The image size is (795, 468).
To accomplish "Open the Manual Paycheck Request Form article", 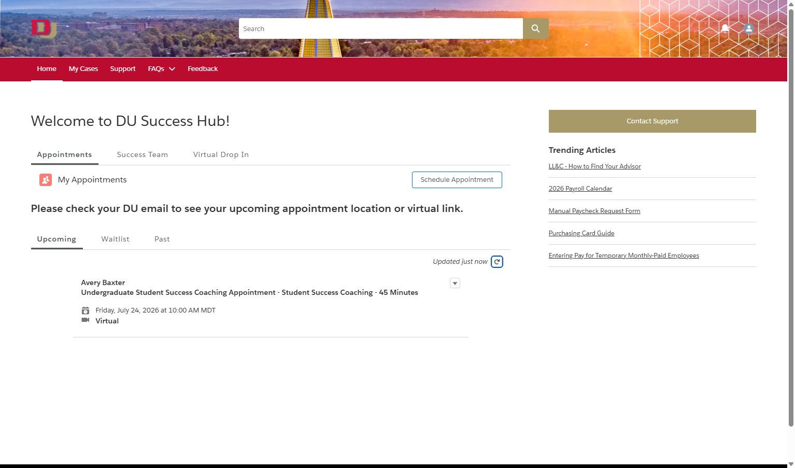I will pyautogui.click(x=594, y=211).
